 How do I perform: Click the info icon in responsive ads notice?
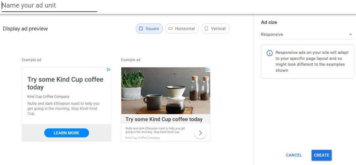(x=269, y=53)
